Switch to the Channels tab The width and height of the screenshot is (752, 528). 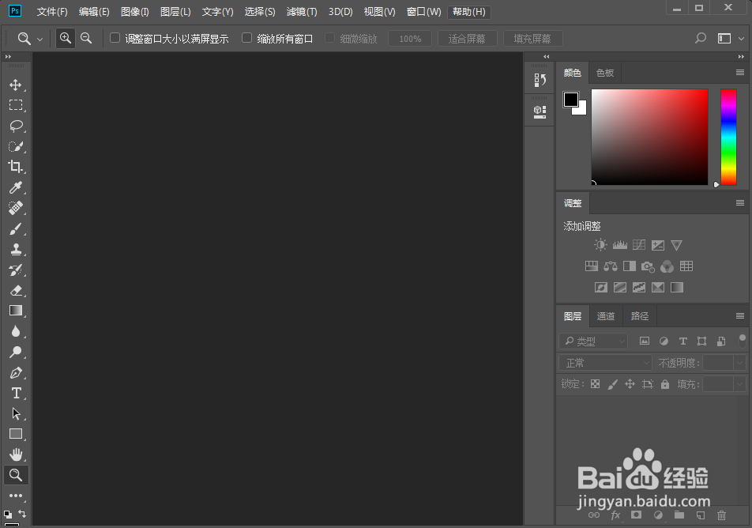pos(606,316)
